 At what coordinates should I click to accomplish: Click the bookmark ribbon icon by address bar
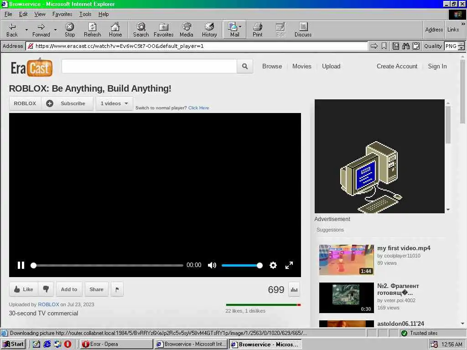click(384, 46)
